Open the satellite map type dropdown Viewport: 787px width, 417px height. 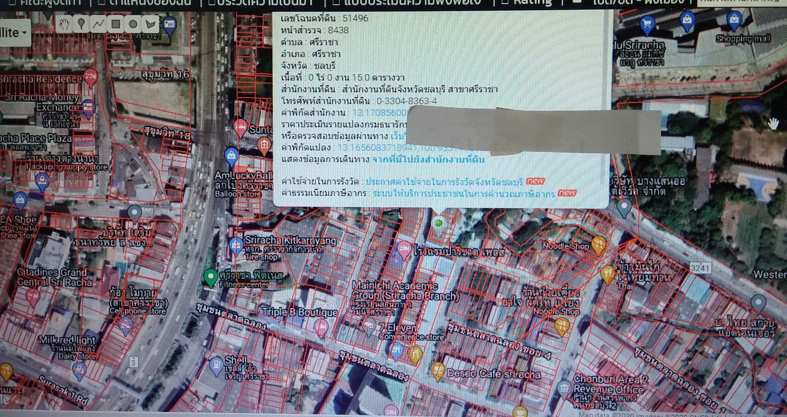click(x=14, y=33)
